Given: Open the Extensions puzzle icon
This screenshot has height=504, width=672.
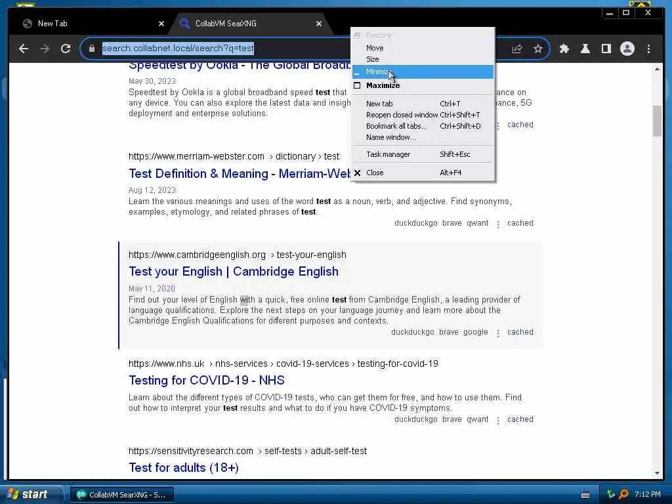Looking at the screenshot, I should [564, 49].
